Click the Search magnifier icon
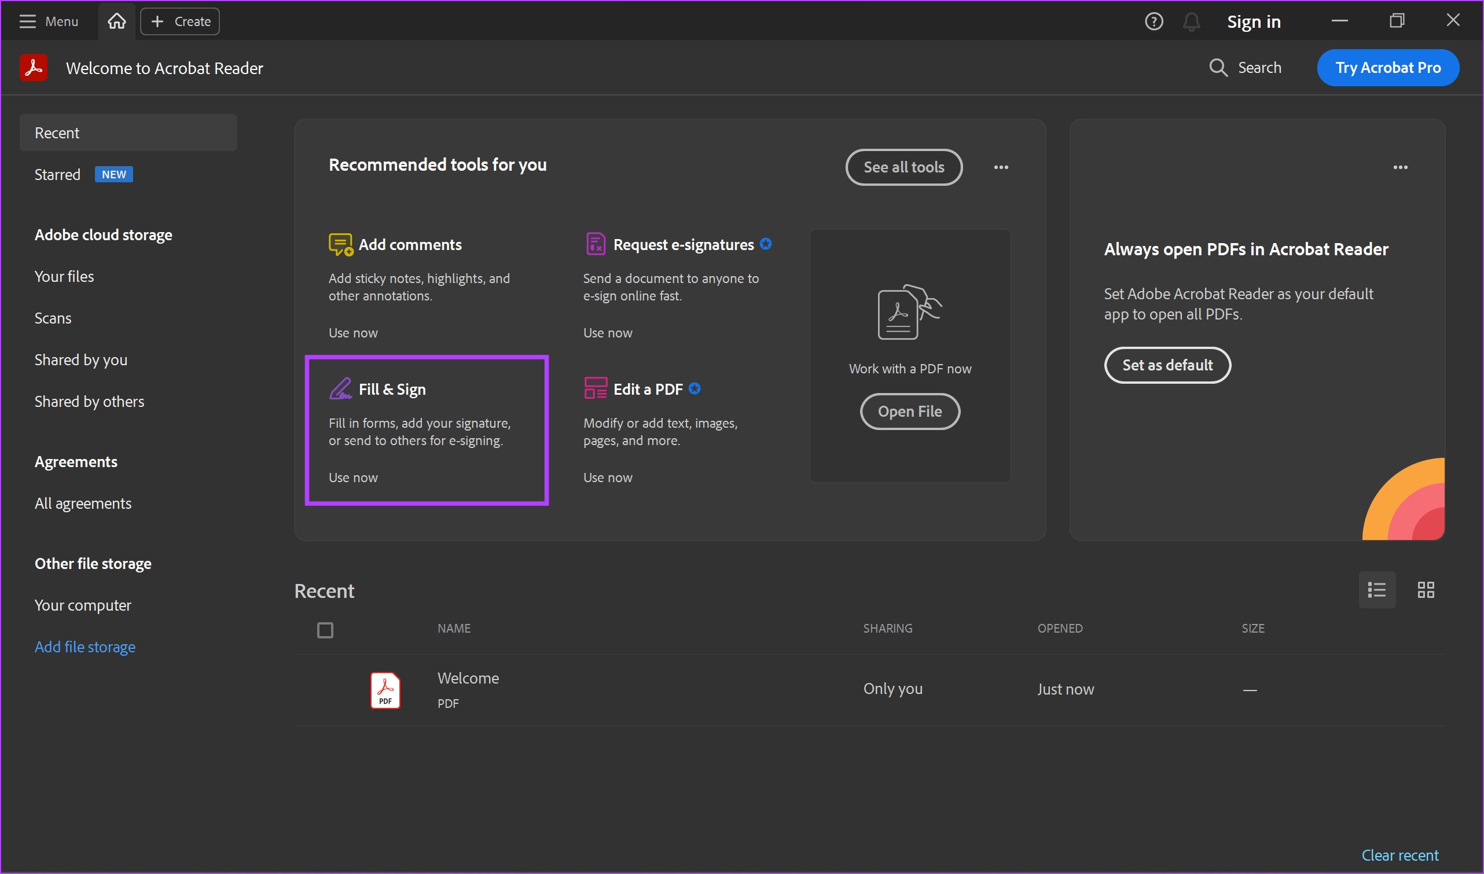This screenshot has width=1484, height=874. click(x=1218, y=68)
